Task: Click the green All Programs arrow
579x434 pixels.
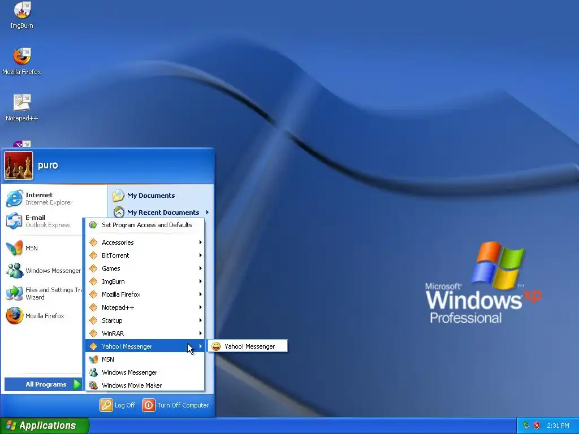Action: (77, 384)
